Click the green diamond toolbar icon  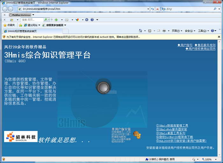pyautogui.click(x=56, y=20)
